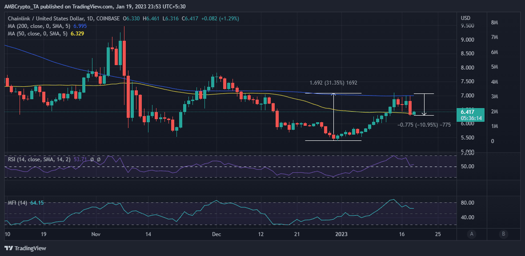The height and width of the screenshot is (256, 525).
Task: Select the -10.95% price range measurement label
Action: (x=424, y=125)
